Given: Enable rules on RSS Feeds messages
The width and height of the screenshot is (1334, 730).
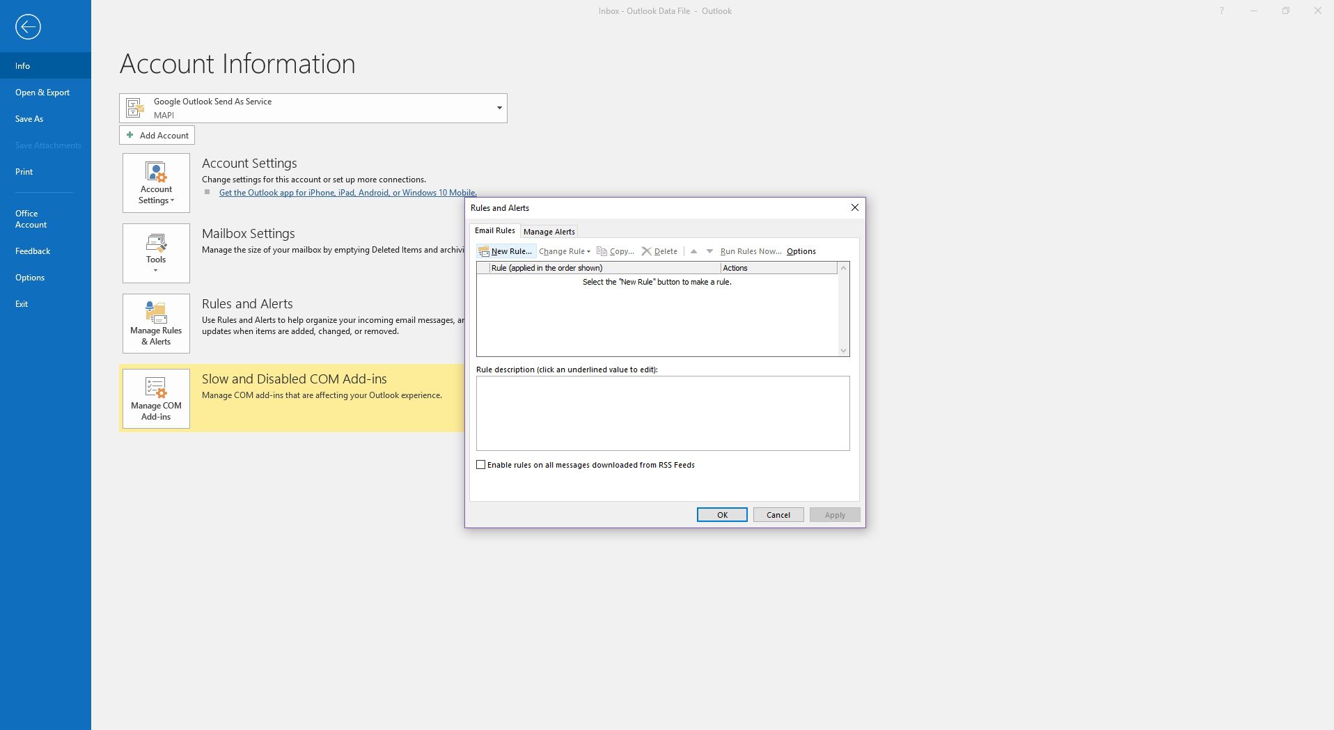Looking at the screenshot, I should [x=480, y=465].
